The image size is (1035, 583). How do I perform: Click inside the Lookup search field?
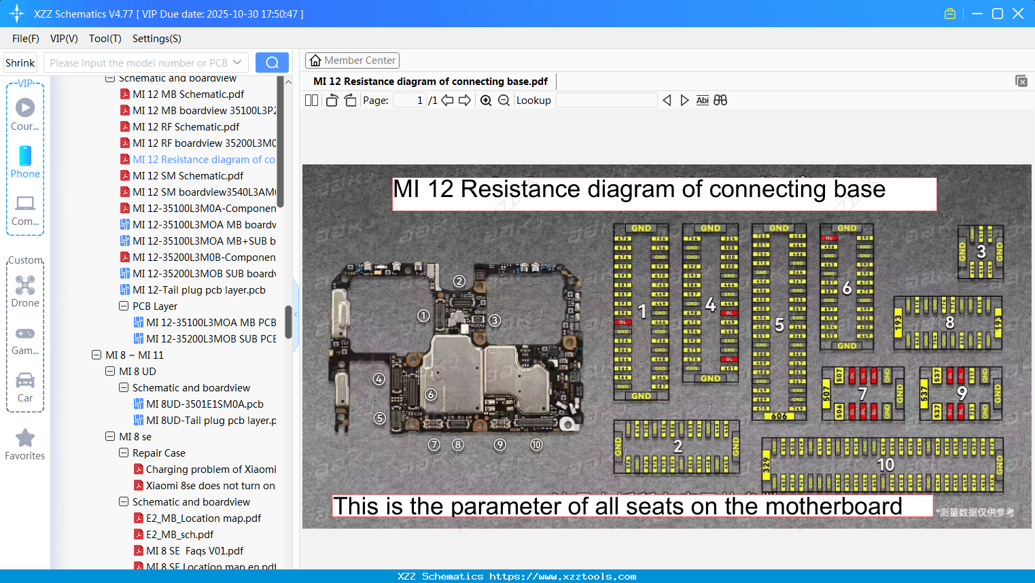click(x=606, y=100)
